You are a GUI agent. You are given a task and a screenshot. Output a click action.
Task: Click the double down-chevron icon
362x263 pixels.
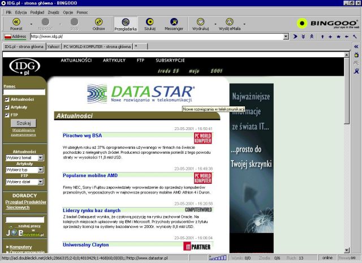[x=303, y=37]
